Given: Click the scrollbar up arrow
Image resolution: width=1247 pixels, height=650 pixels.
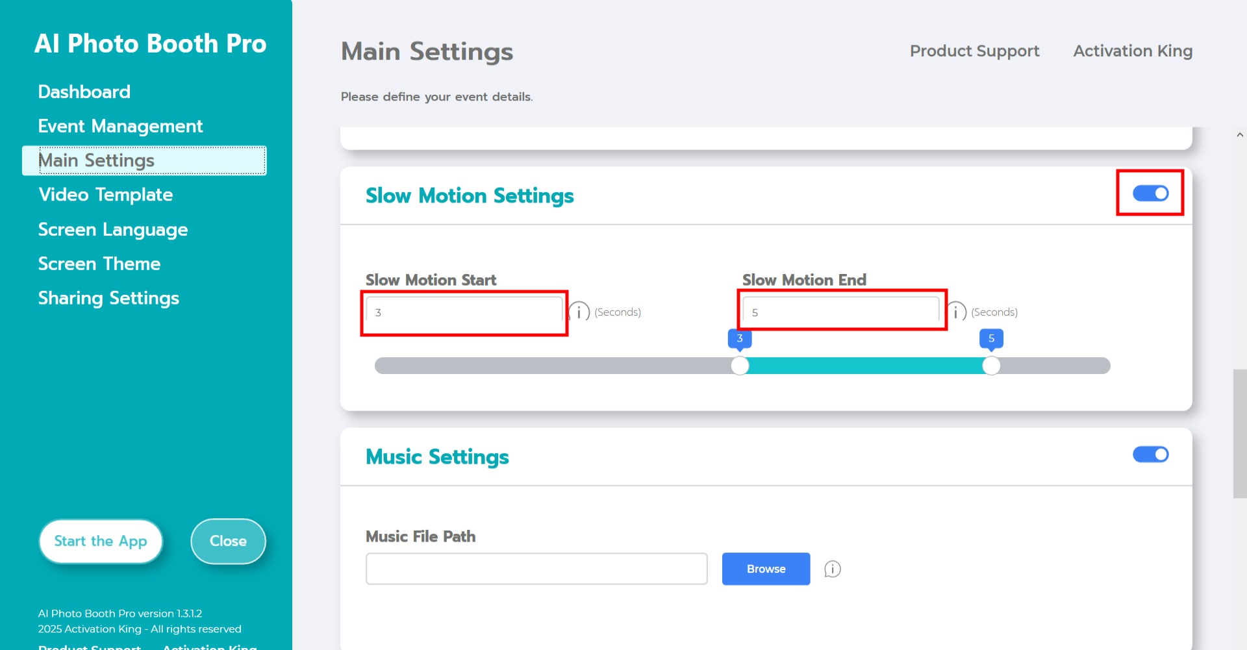Looking at the screenshot, I should click(1240, 135).
